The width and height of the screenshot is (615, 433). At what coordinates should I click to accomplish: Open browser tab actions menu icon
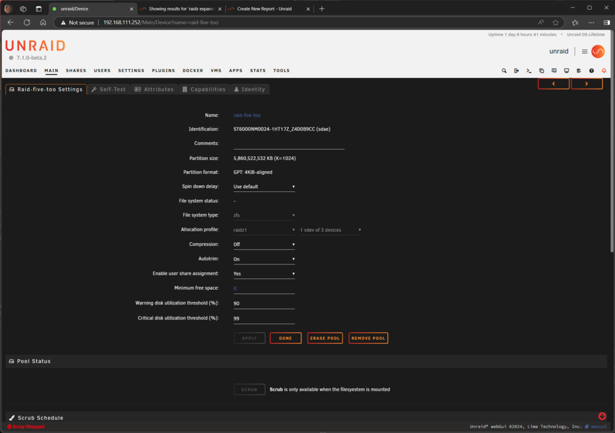38,9
